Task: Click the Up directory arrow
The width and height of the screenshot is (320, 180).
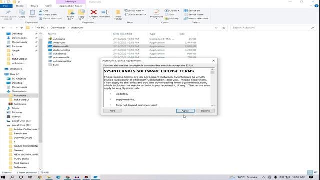Action: coord(22,28)
